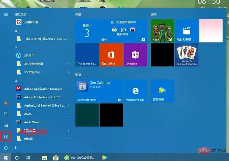The image size is (229, 161).
Task: Open the black tile below Xbox
Action: pos(163,55)
